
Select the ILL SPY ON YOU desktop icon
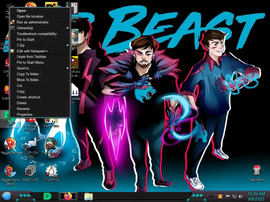tap(31, 149)
